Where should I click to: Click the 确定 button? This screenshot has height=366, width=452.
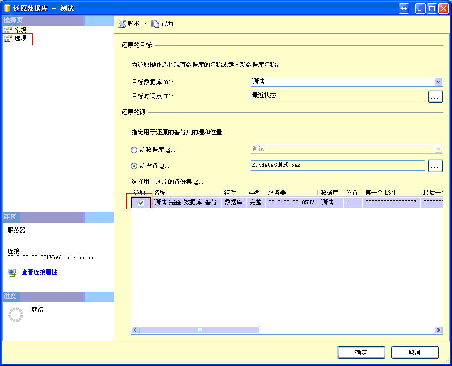(x=361, y=352)
